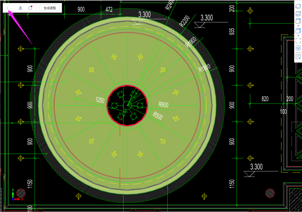Select the R600 radius dimension label
This screenshot has width=302, height=212.
tap(163, 104)
